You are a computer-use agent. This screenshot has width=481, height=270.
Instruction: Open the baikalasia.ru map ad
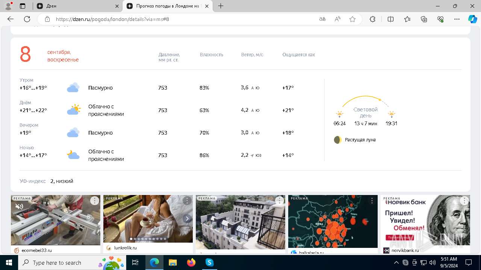click(x=333, y=221)
